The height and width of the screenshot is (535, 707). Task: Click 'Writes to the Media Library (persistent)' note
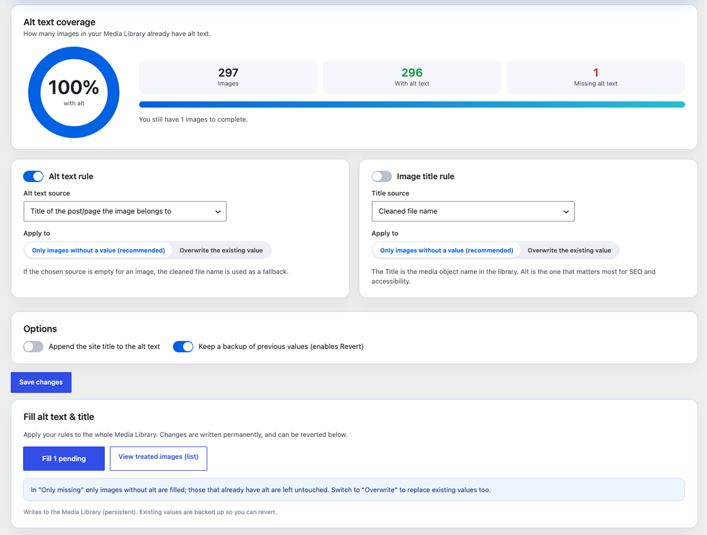click(x=150, y=512)
